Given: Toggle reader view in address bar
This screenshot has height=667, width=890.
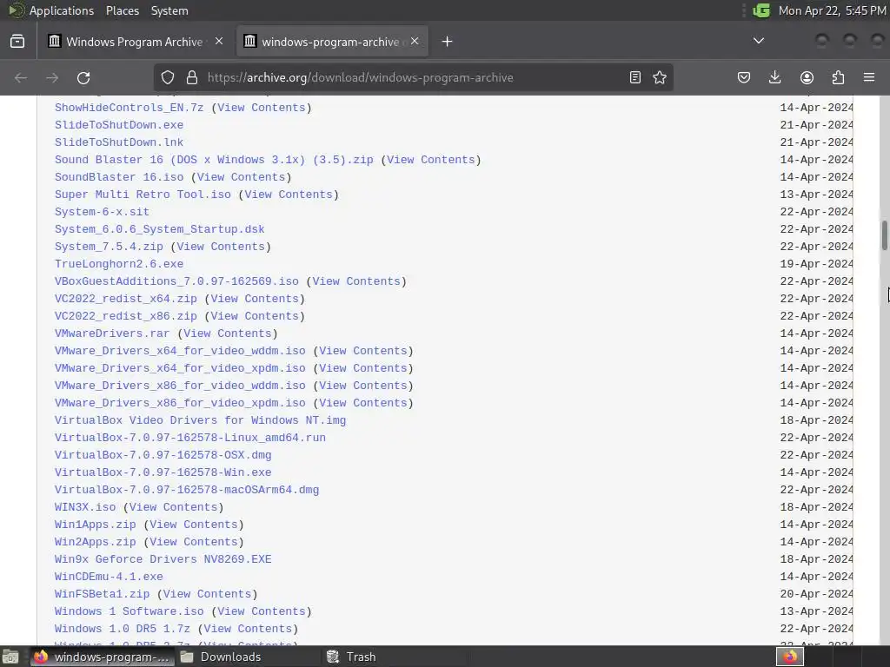Looking at the screenshot, I should click(635, 77).
